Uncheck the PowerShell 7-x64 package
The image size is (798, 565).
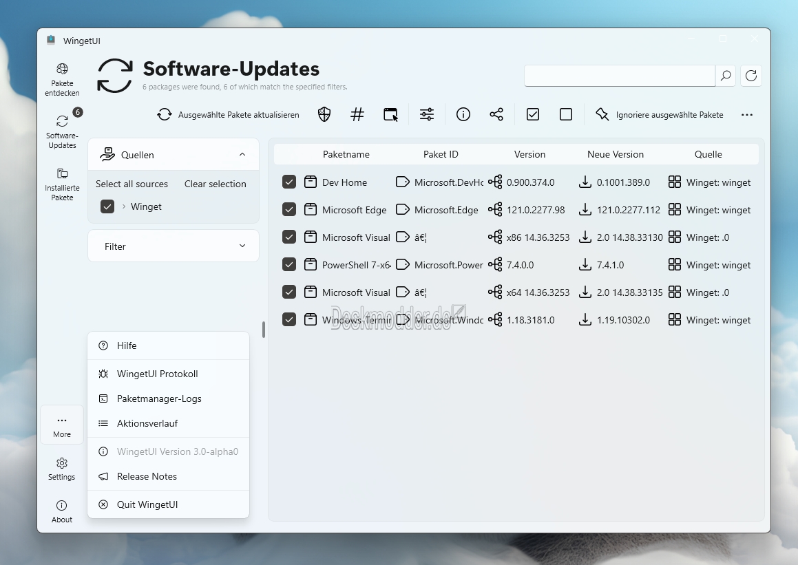289,264
